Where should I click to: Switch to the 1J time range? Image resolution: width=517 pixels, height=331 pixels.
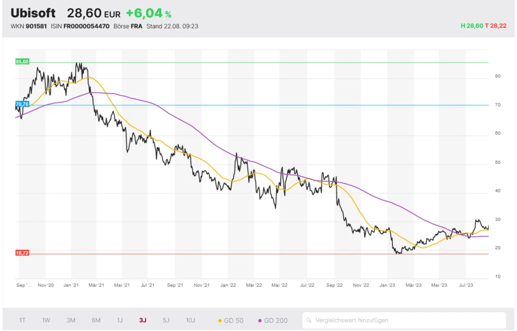pos(119,320)
